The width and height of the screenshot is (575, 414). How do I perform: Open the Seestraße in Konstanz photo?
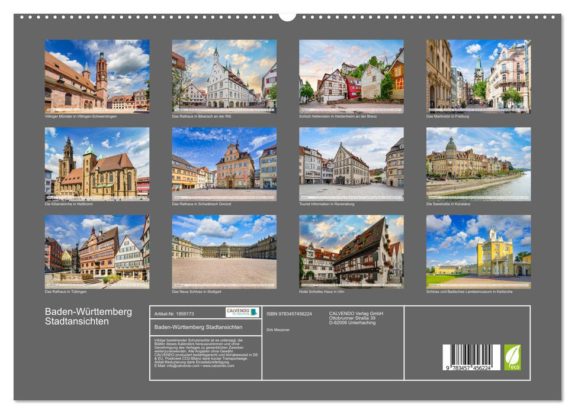click(478, 164)
